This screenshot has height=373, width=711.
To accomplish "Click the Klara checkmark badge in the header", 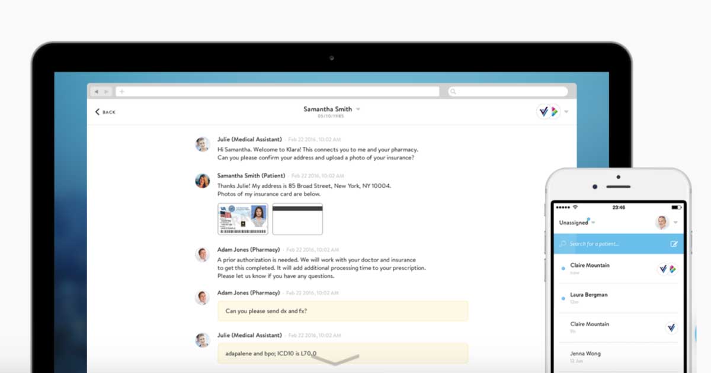I will click(544, 111).
